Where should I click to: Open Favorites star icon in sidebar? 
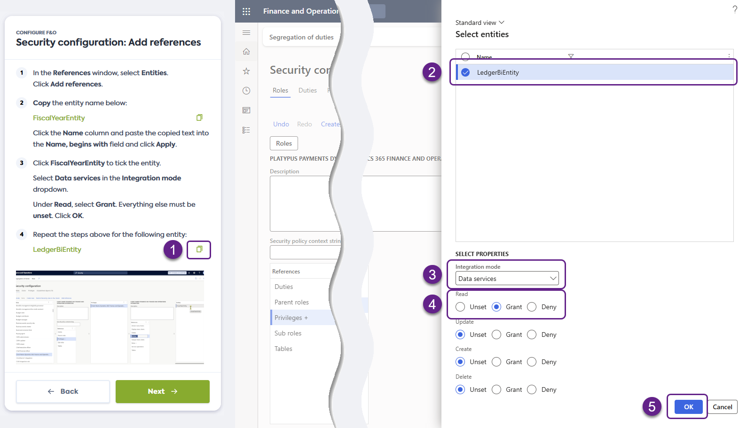pyautogui.click(x=246, y=71)
